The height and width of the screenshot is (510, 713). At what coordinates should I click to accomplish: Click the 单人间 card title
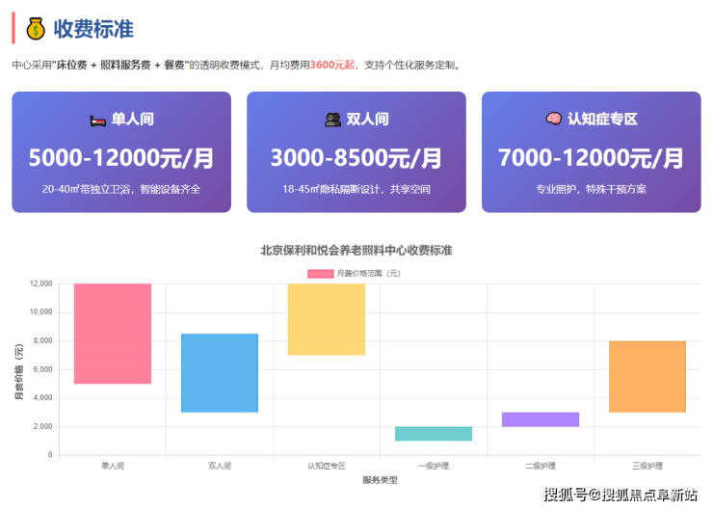[x=133, y=120]
